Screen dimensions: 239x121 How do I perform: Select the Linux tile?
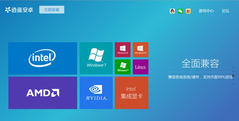click(x=140, y=67)
